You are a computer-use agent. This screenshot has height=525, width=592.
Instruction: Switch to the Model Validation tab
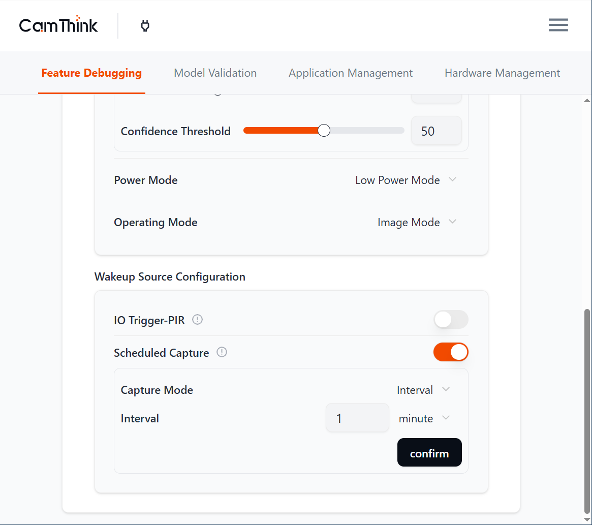[x=215, y=73]
